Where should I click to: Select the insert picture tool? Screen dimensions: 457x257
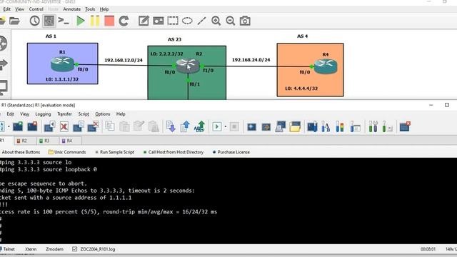tap(159, 21)
